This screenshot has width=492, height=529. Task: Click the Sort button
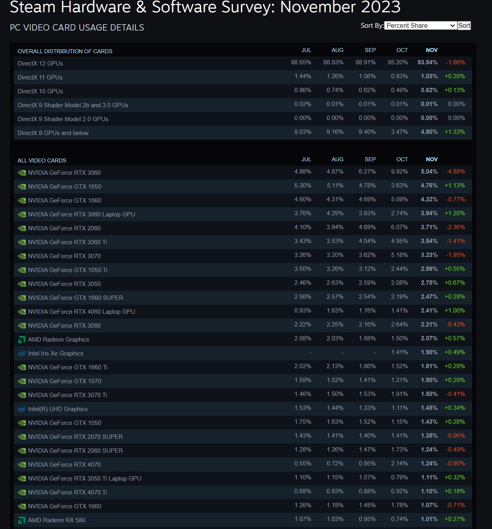[464, 25]
